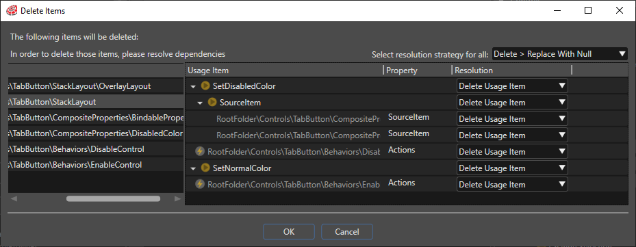Click the app logo in title bar

[x=12, y=10]
